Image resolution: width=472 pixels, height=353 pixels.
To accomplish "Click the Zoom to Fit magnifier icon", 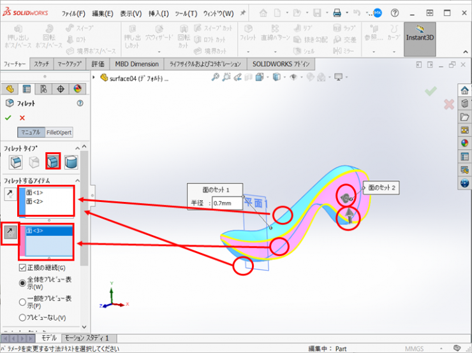I will point(216,78).
